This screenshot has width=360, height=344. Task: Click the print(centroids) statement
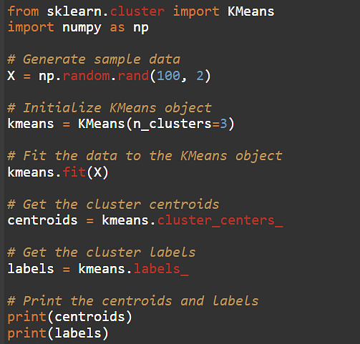click(x=70, y=317)
